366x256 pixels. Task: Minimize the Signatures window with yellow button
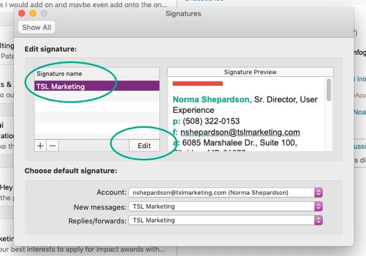[33, 13]
